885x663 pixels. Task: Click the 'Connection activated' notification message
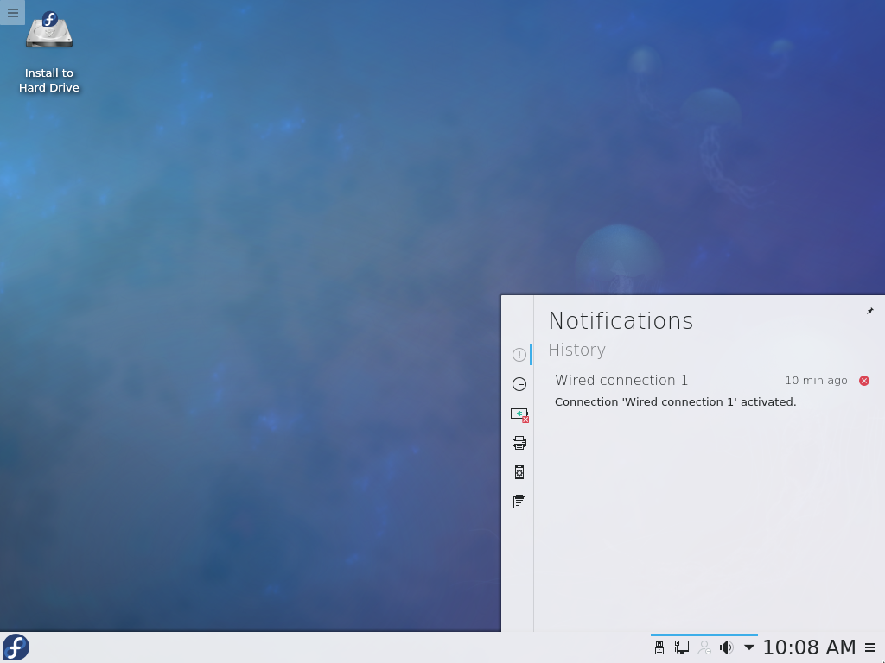pyautogui.click(x=676, y=402)
